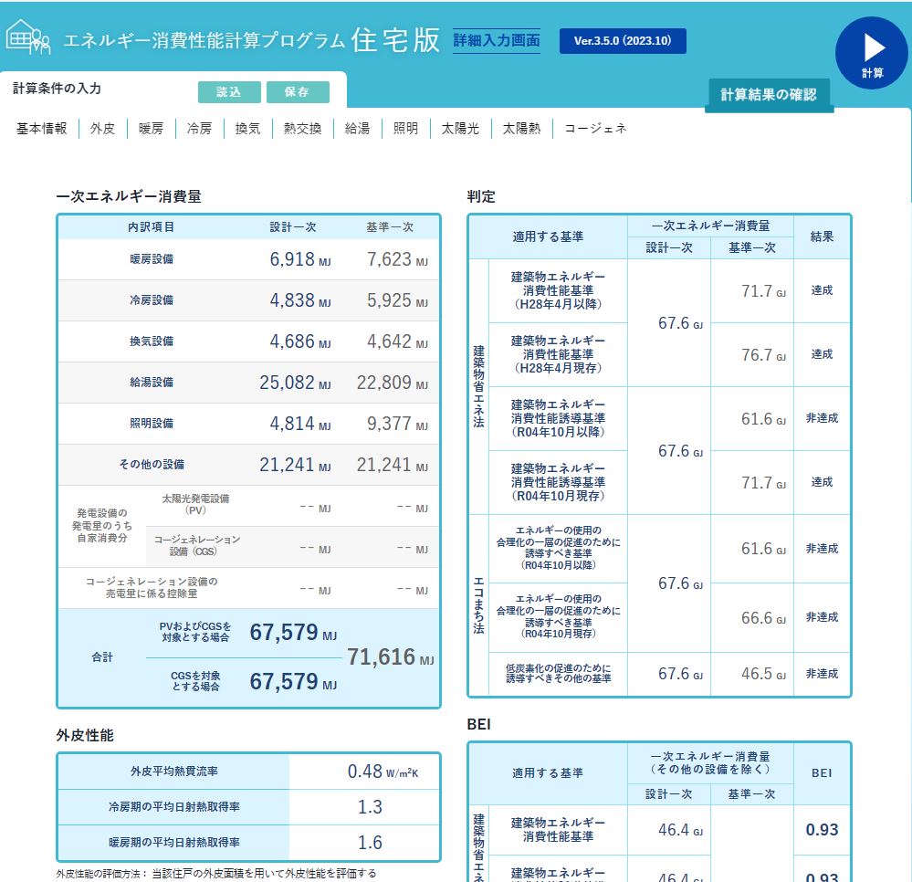The image size is (912, 882).
Task: Click the house logo icon in header
Action: (x=28, y=37)
